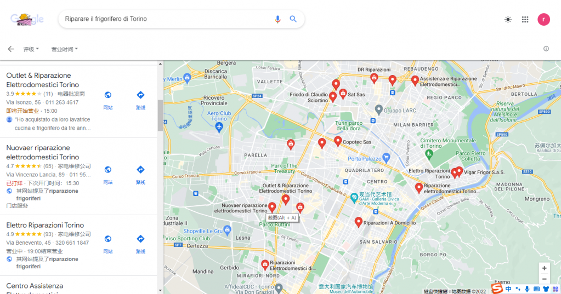Open the 评级 rating filter dropdown
561x294 pixels.
point(31,49)
